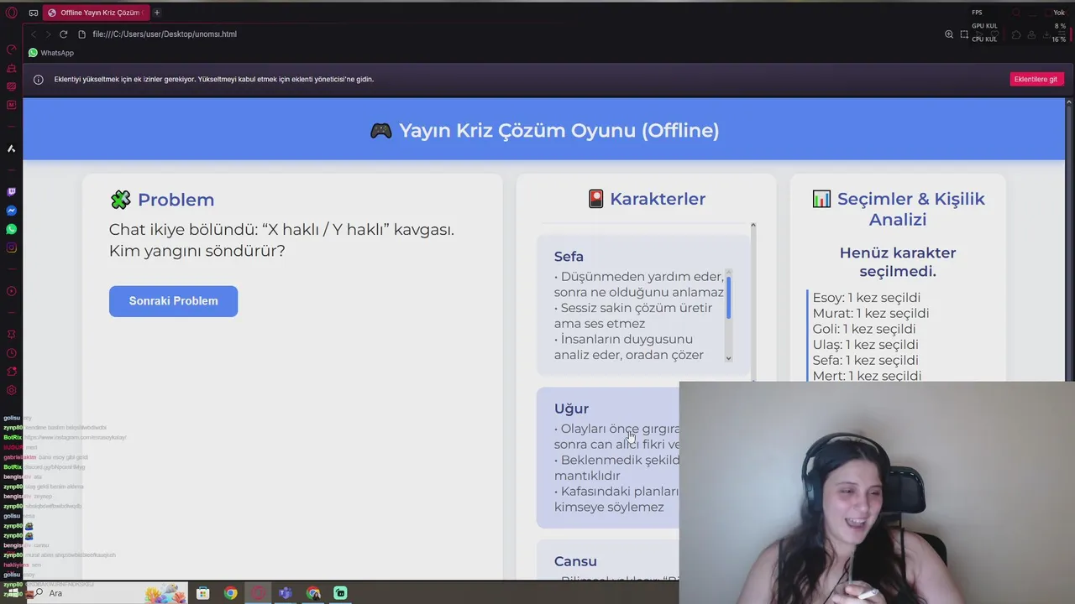Click 'Goli: 1 kez seçildi' line
This screenshot has width=1075, height=604.
(864, 329)
